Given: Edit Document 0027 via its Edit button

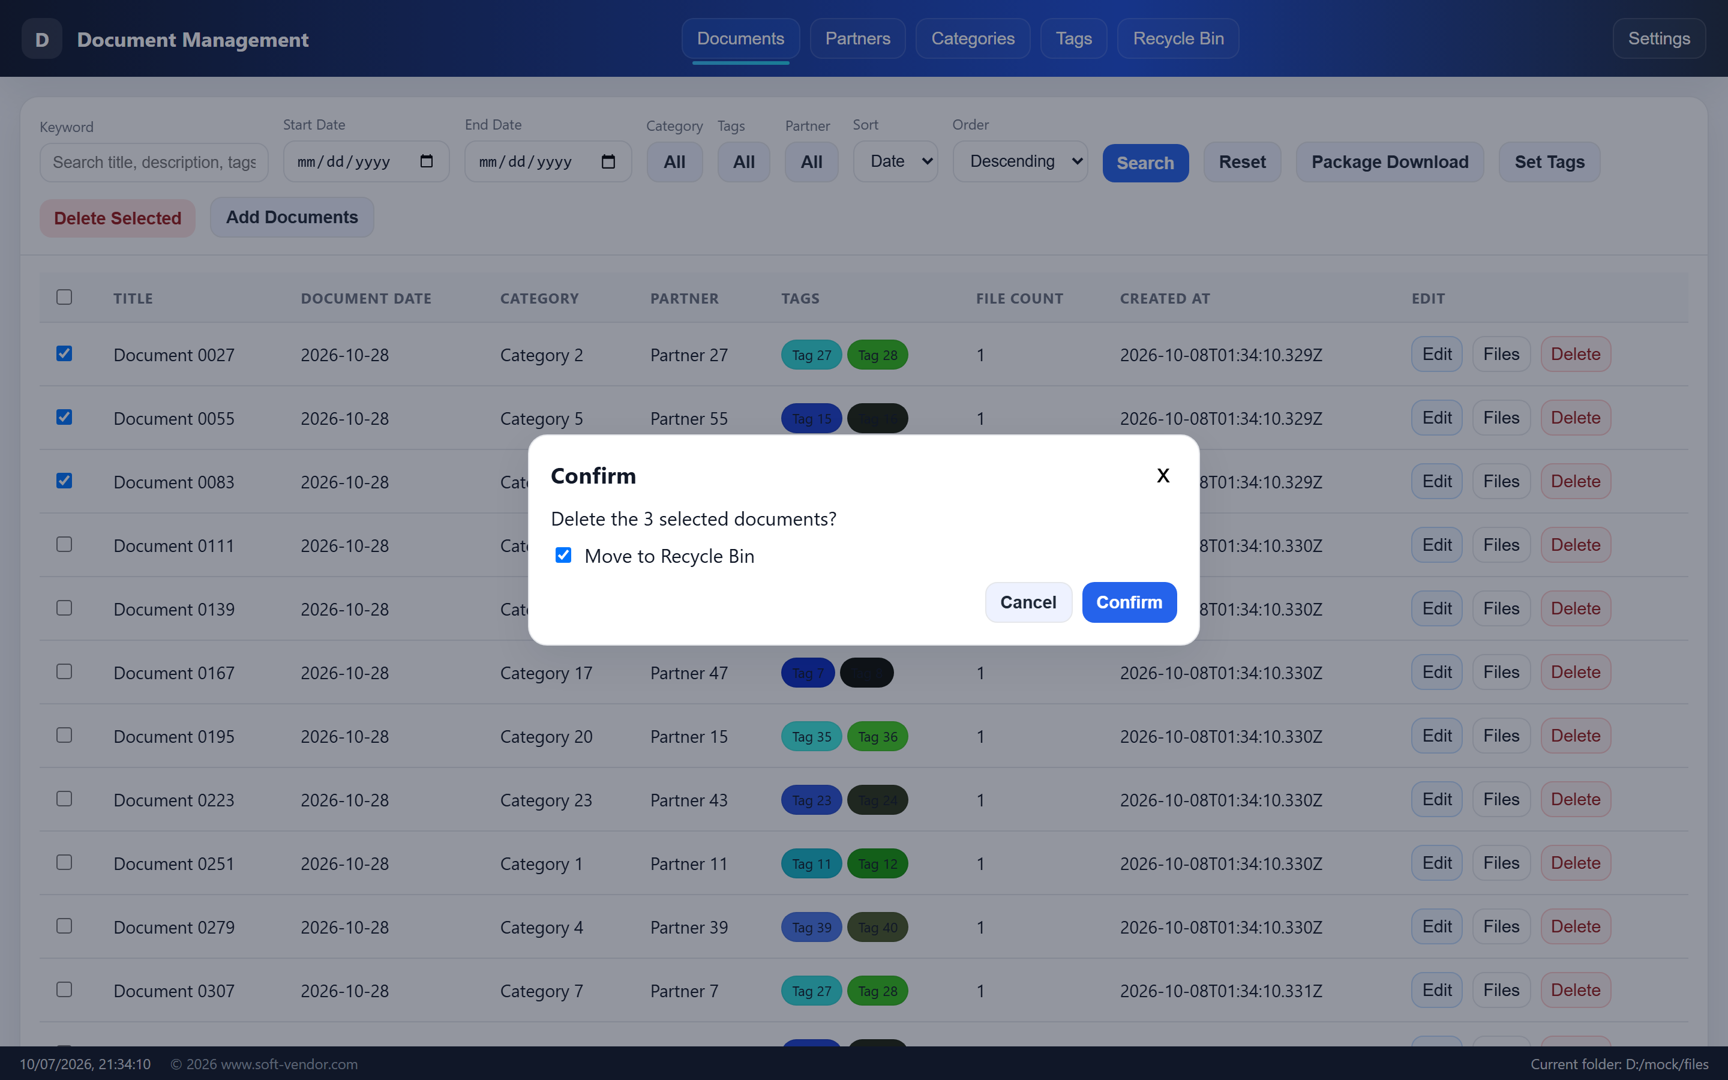Looking at the screenshot, I should (1436, 354).
